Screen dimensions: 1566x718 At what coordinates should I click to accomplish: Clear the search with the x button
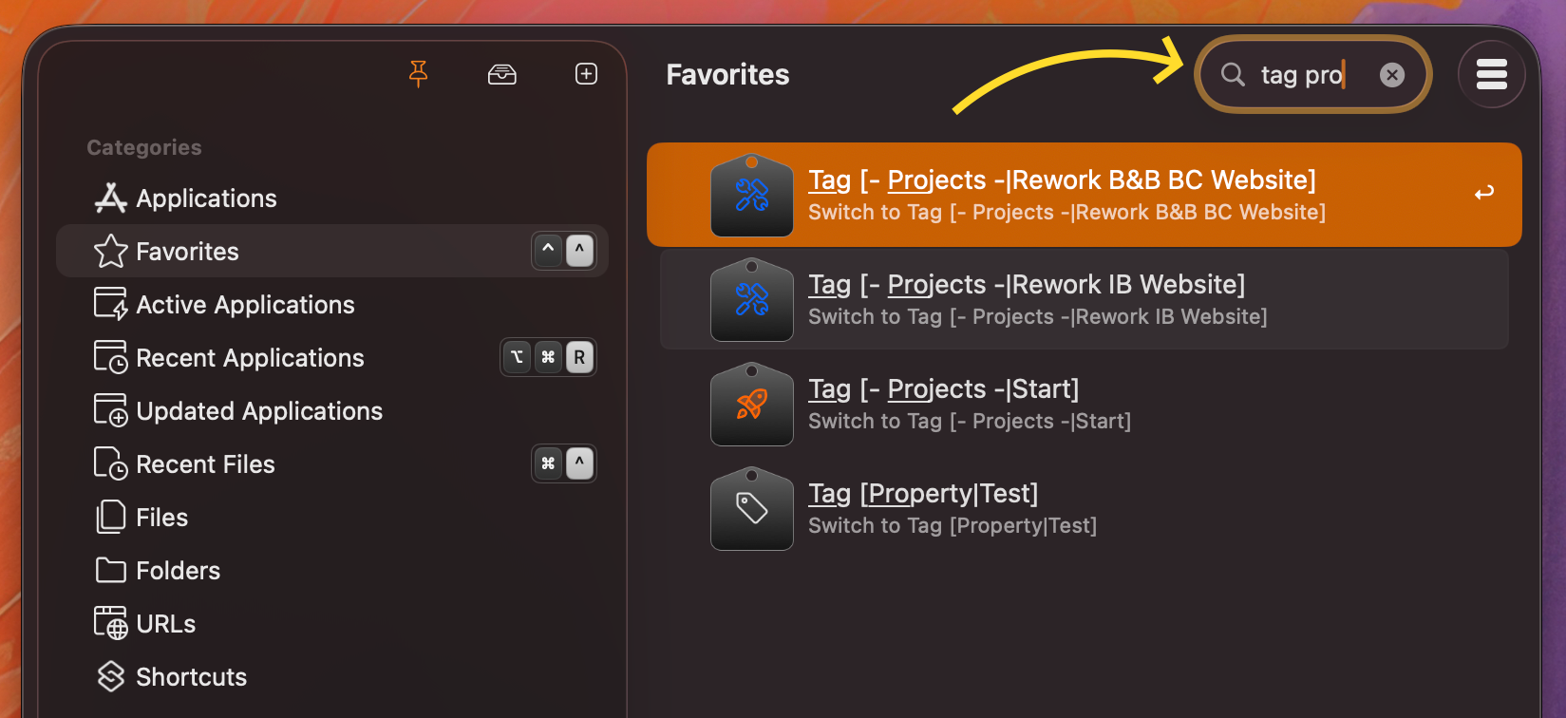click(1392, 74)
